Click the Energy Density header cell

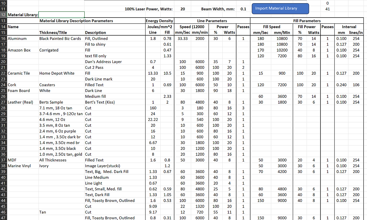coord(160,21)
